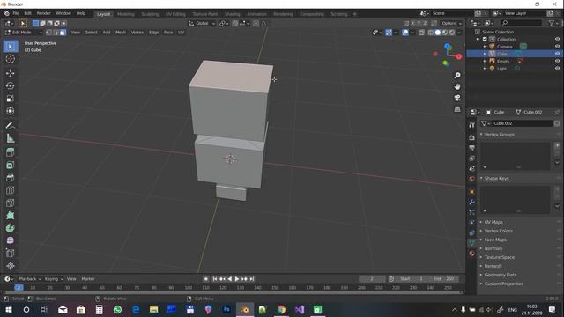Collapse the Vertex Groups panel
The width and height of the screenshot is (564, 317).
(499, 135)
